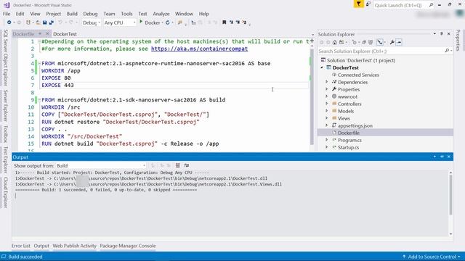The height and width of the screenshot is (261, 465).
Task: Toggle a bookmark using the bookmark icon
Action: point(225,22)
